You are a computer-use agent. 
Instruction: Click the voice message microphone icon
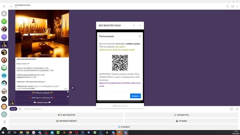pyautogui.click(x=237, y=109)
